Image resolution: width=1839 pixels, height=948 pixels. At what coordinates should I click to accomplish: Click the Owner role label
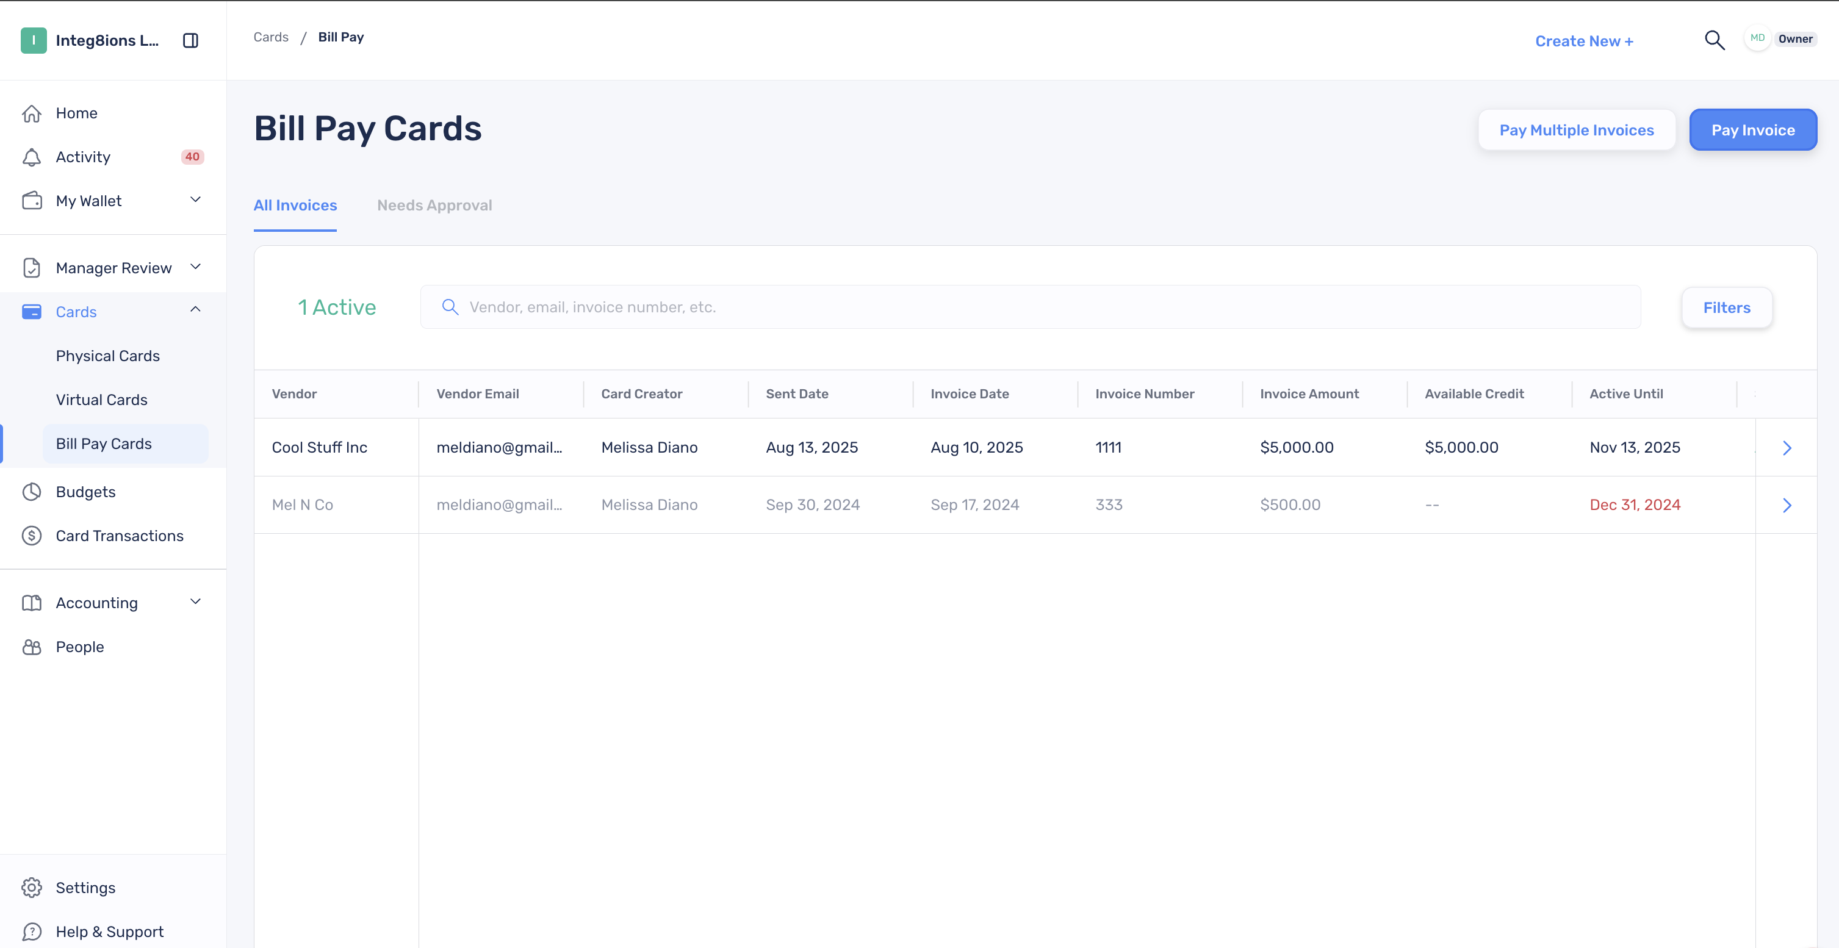[x=1794, y=39]
